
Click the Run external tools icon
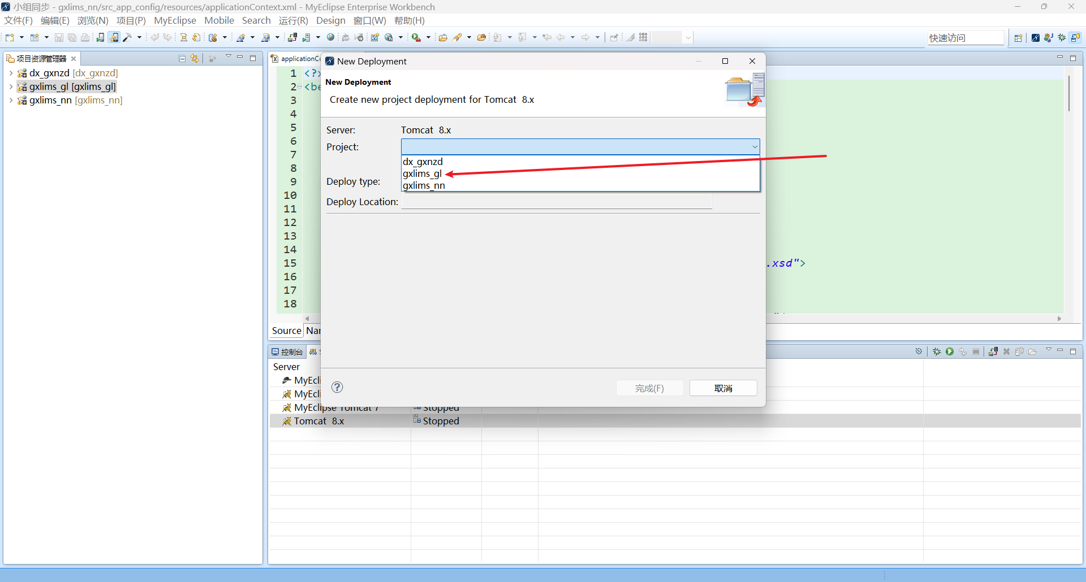pos(416,37)
